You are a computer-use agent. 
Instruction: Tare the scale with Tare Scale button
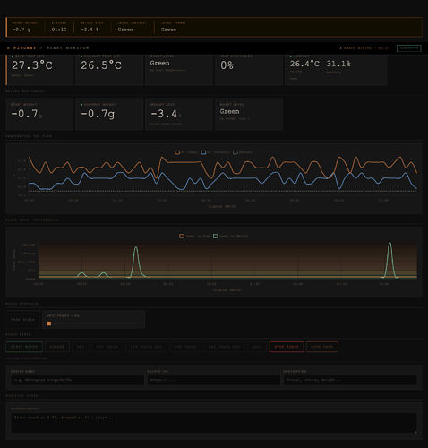[x=22, y=320]
